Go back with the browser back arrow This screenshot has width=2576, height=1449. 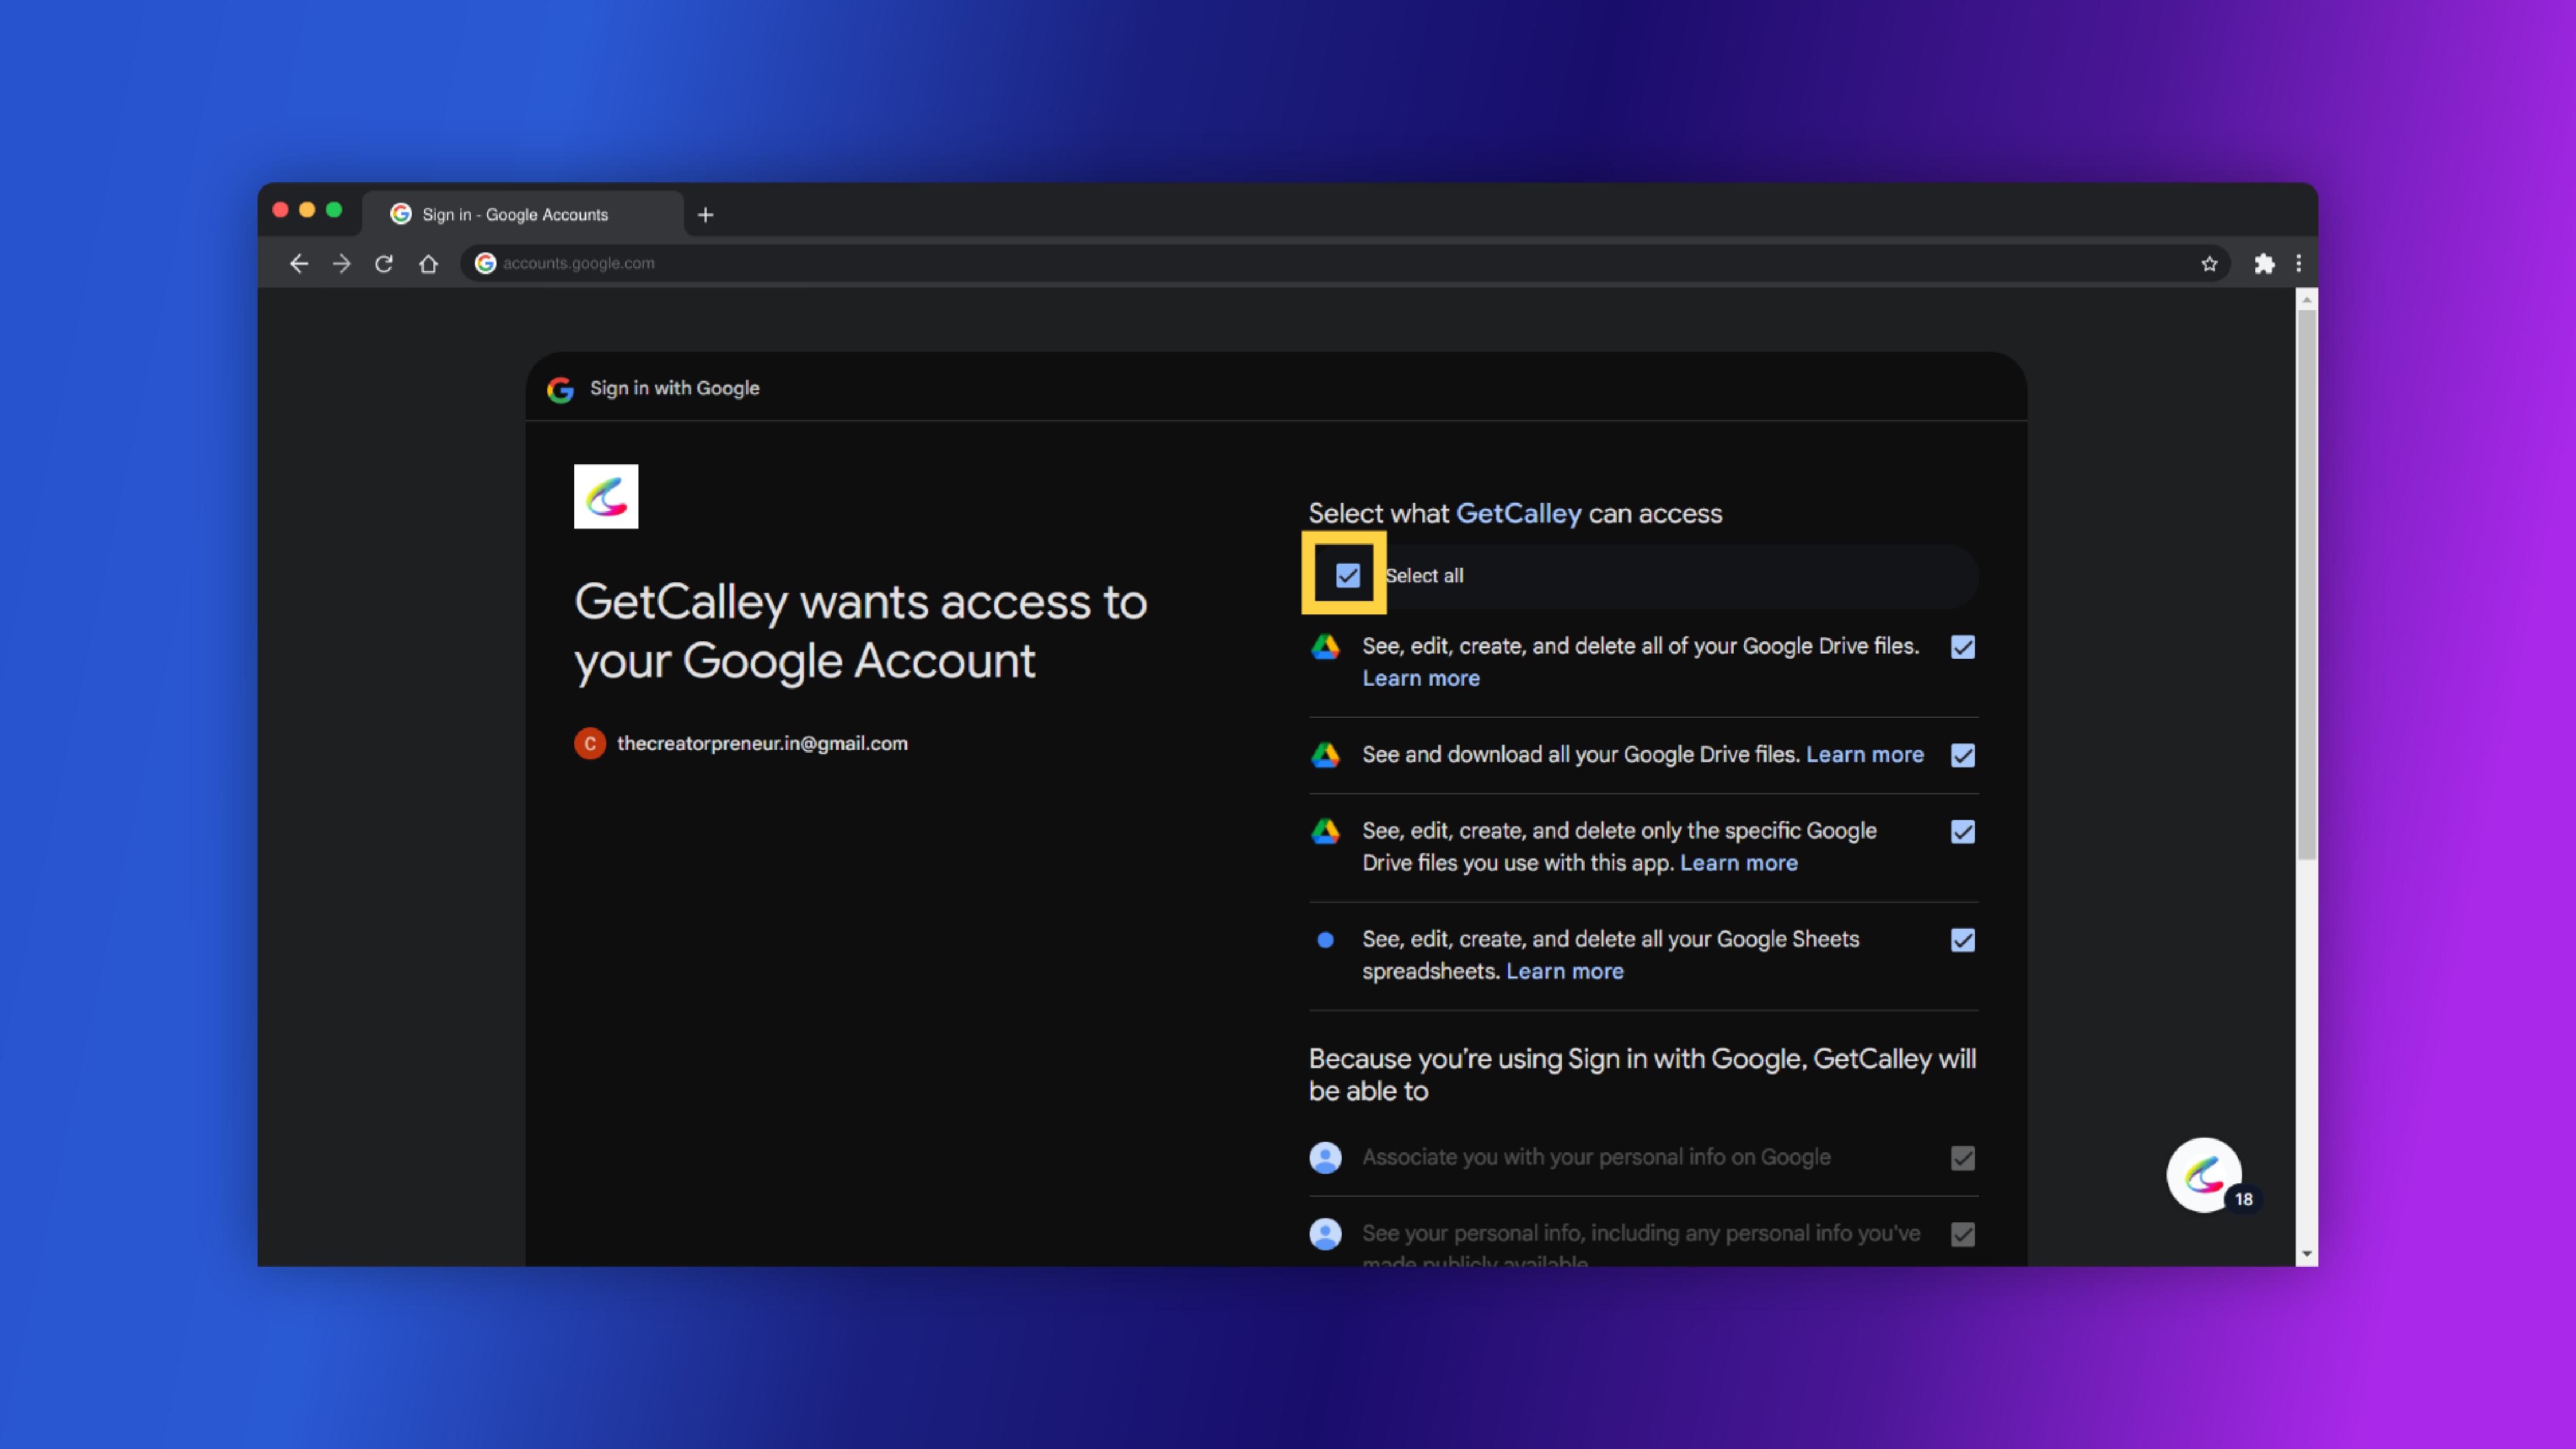(x=298, y=263)
